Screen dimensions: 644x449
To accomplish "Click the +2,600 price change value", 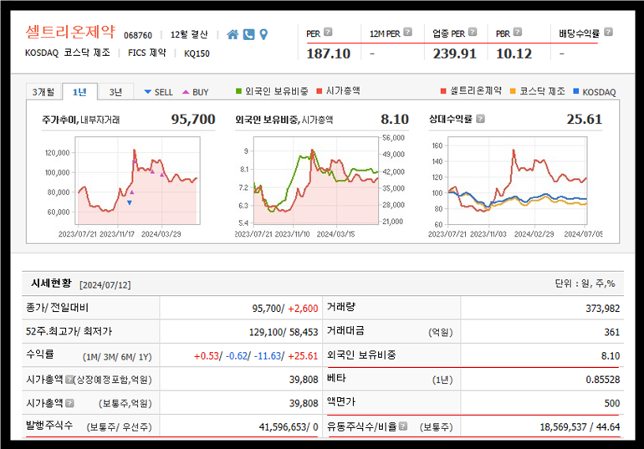I will (x=303, y=309).
